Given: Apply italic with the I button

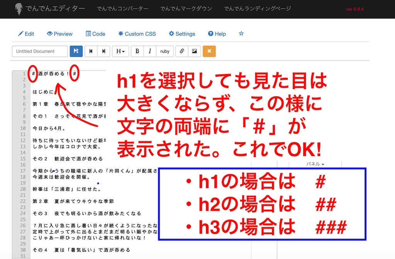Looking at the screenshot, I should click(150, 51).
